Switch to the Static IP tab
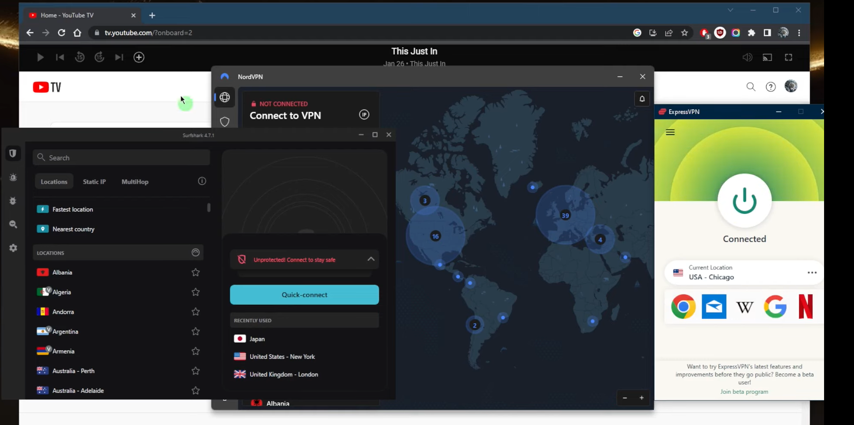 (94, 182)
